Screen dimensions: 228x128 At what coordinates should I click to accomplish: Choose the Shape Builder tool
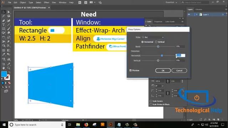click(4, 46)
